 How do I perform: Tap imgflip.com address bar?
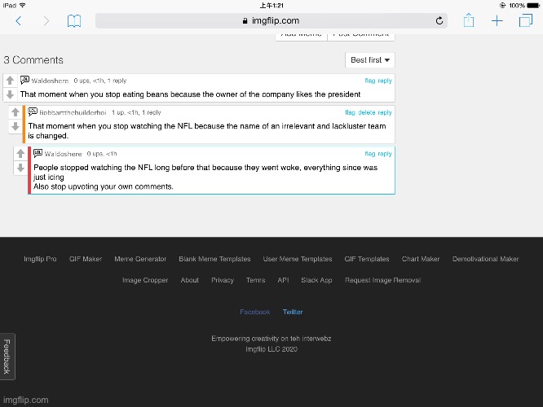(271, 21)
